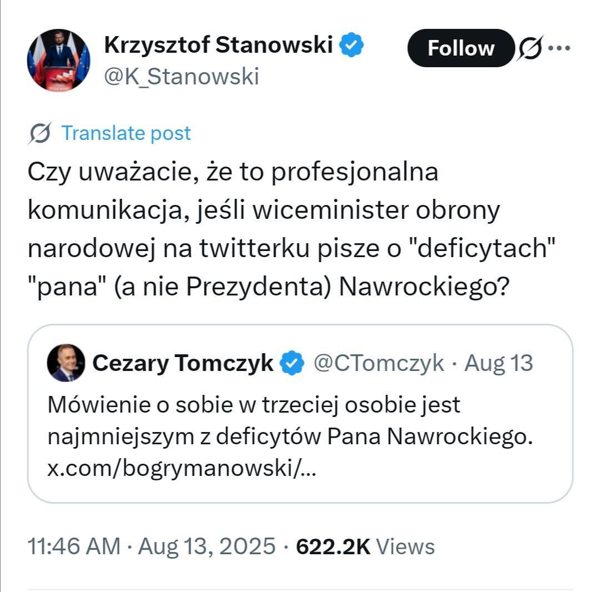Click the Grok icon beside Follow
Screen dimensions: 600x592
(530, 49)
